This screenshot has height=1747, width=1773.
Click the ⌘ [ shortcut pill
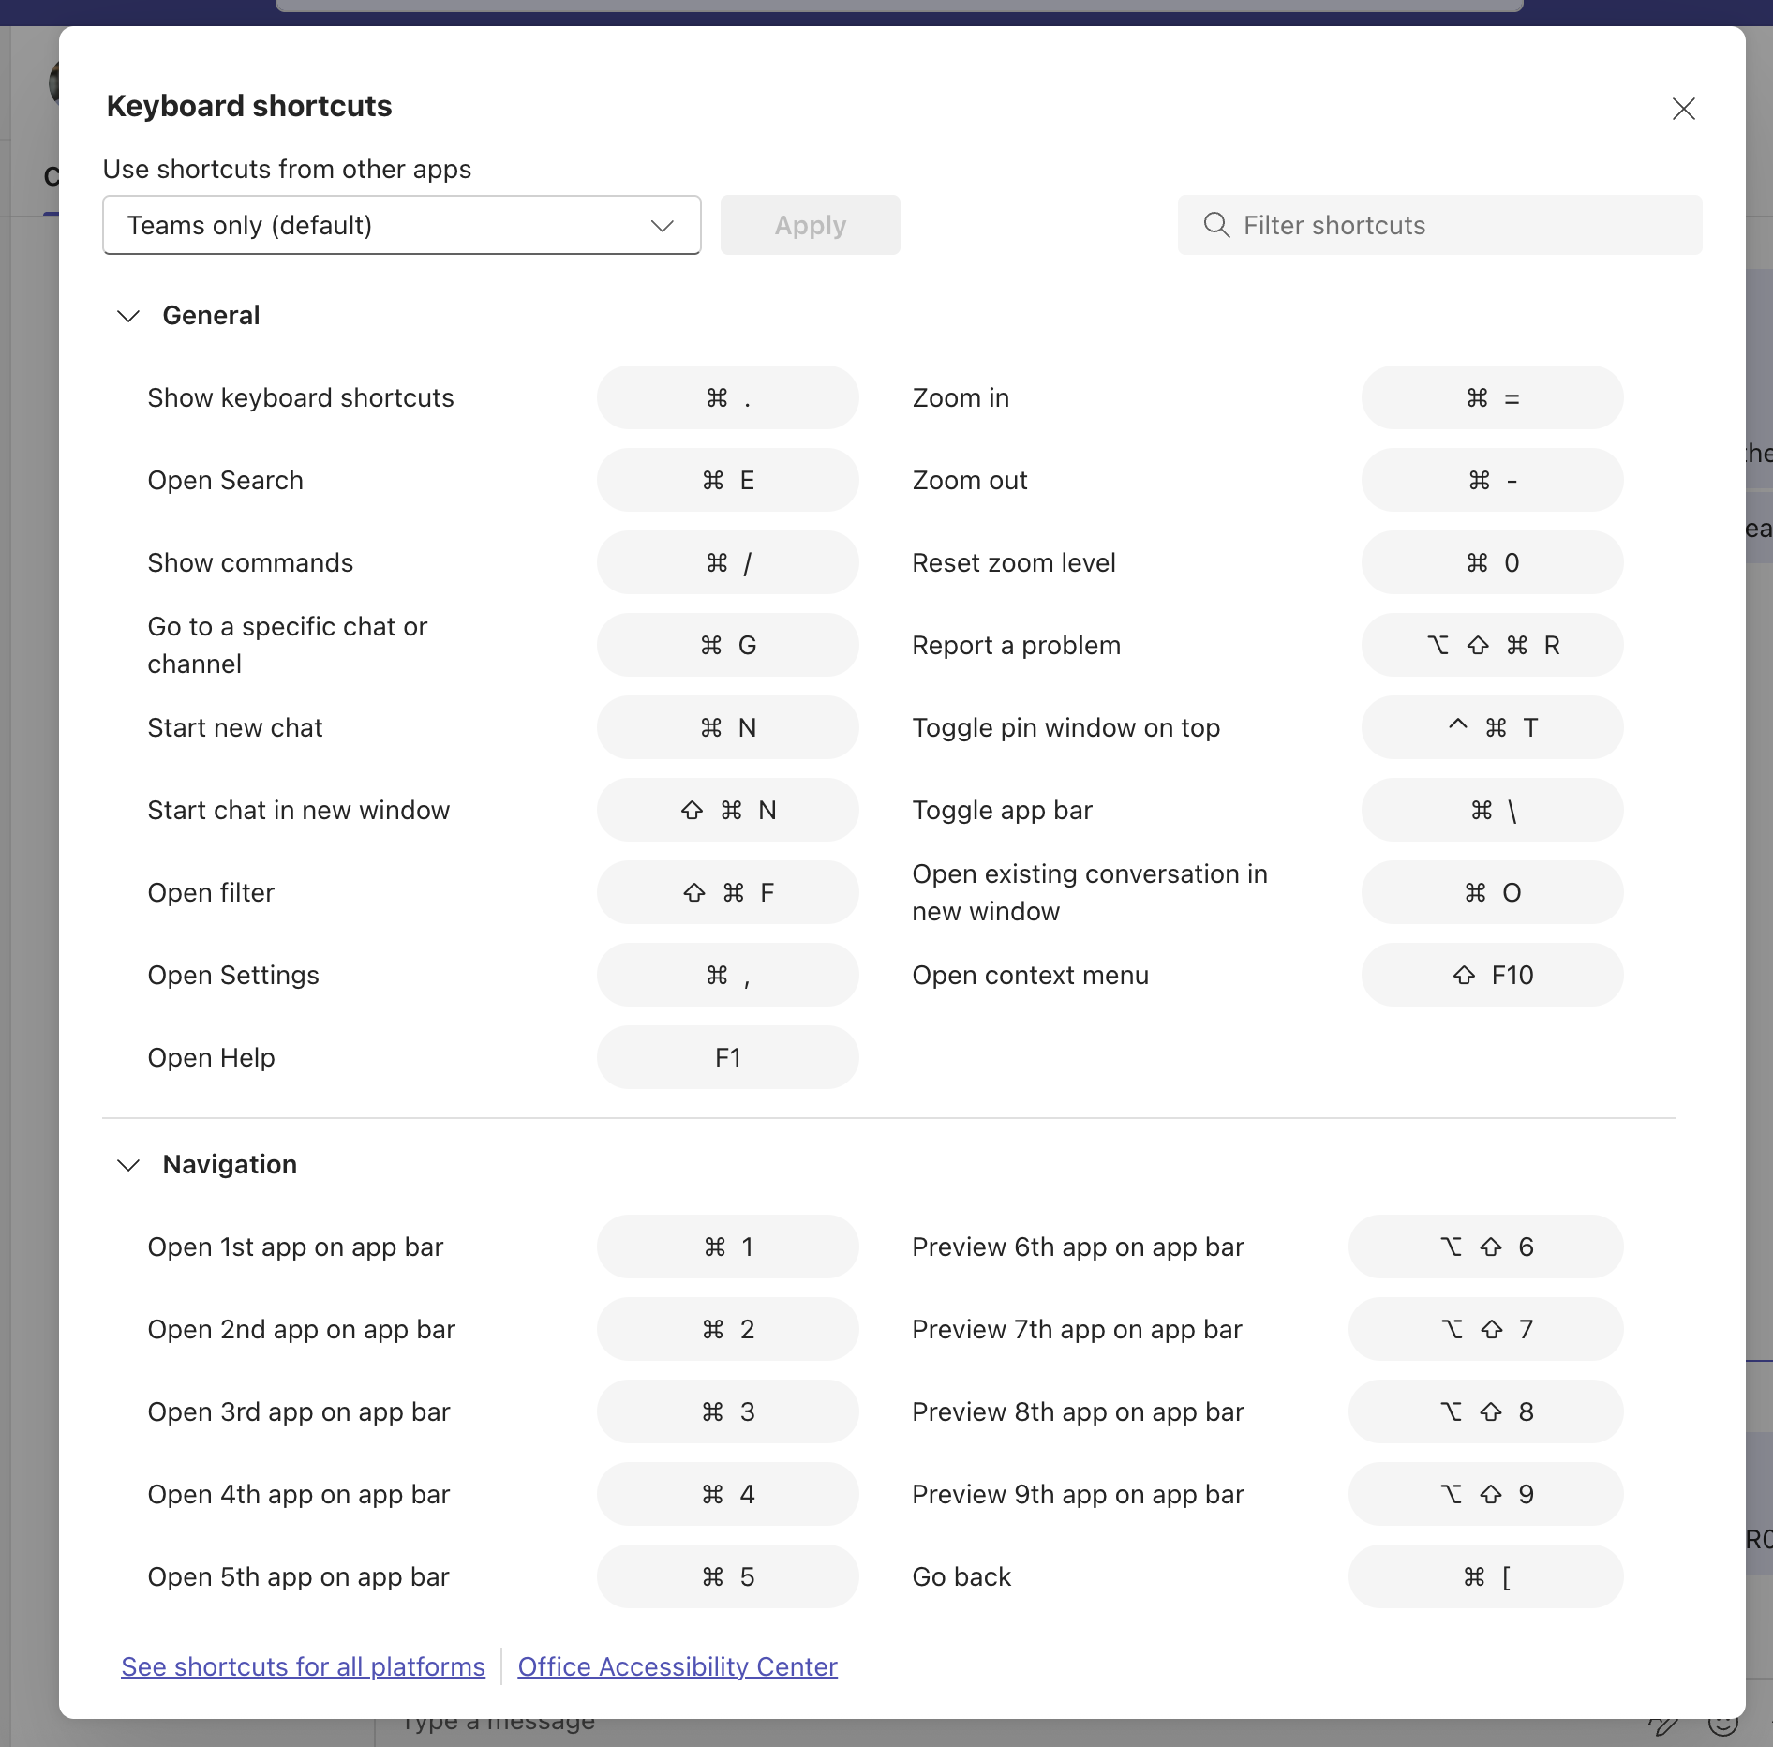1485,1576
